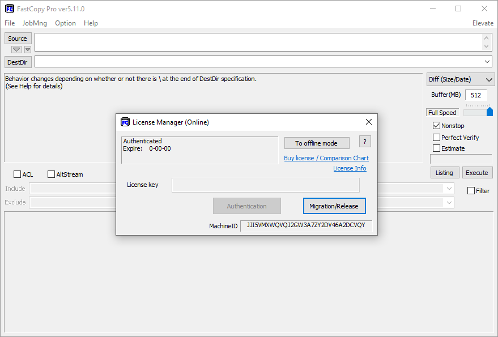The image size is (498, 337).
Task: Click scroll-up arrow in Source field
Action: coord(487,38)
